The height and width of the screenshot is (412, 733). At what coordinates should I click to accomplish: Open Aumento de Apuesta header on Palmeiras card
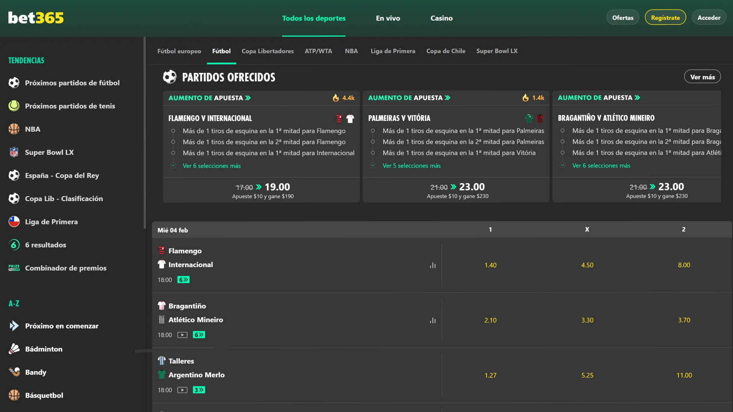(409, 98)
